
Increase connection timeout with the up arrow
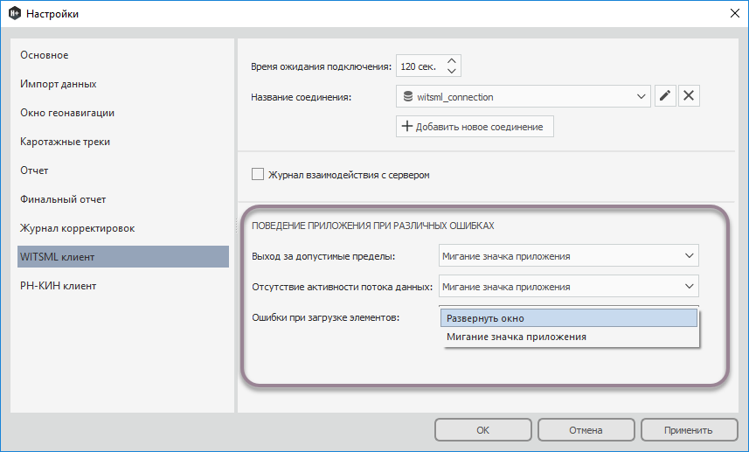click(x=451, y=61)
